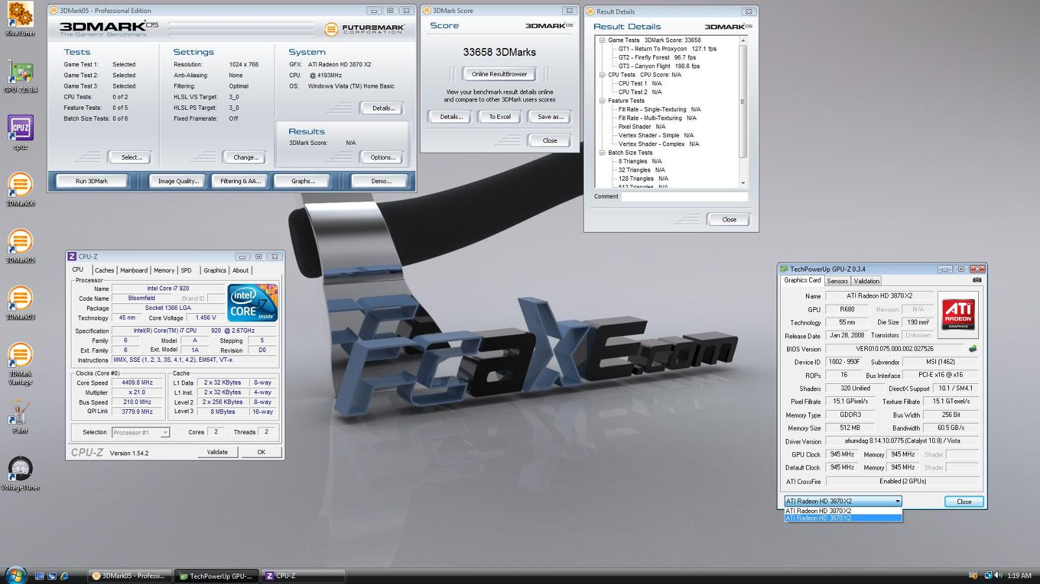Click the volume icon in system tray
The width and height of the screenshot is (1040, 584).
pos(997,576)
